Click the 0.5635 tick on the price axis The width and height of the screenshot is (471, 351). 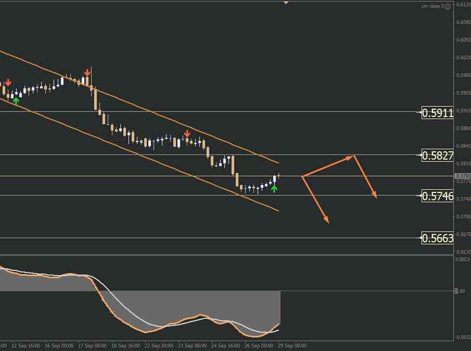[x=463, y=252]
